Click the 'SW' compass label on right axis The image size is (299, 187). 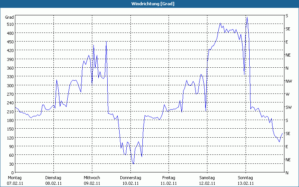coord(289,107)
